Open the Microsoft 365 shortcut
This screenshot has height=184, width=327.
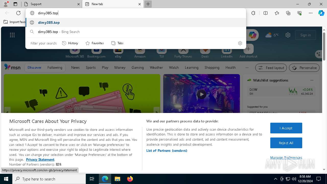click(75, 53)
